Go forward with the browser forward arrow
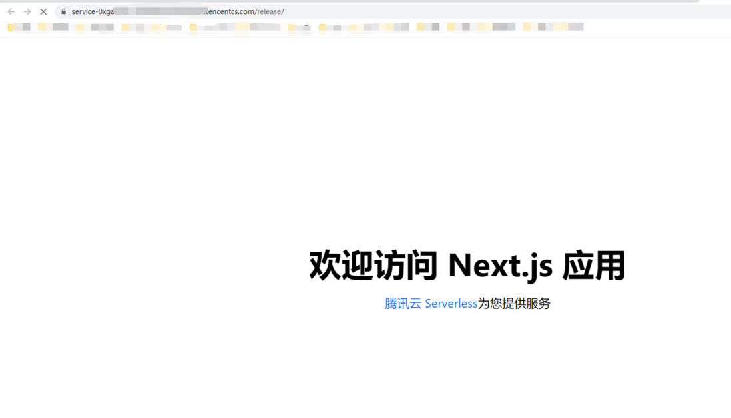This screenshot has height=418, width=731. click(x=27, y=12)
